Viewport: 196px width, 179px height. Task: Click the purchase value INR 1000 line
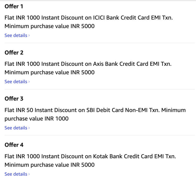tap(36, 119)
